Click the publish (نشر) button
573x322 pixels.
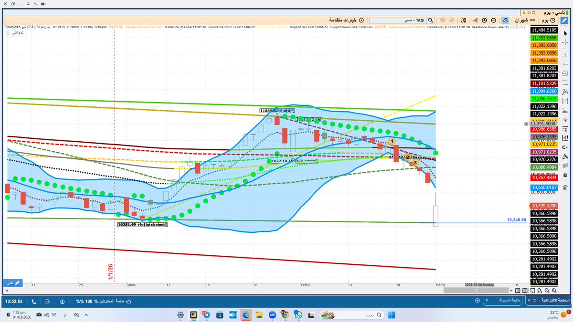click(x=13, y=283)
